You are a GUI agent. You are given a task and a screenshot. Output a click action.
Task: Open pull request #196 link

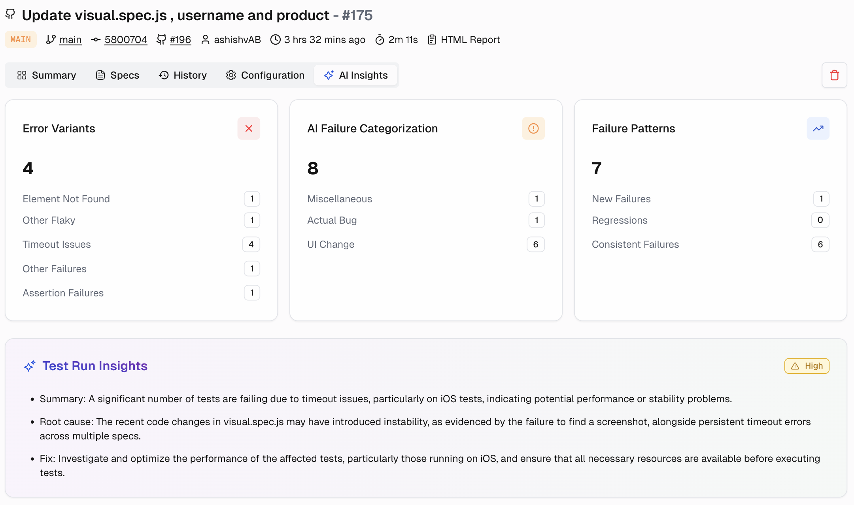pos(180,40)
